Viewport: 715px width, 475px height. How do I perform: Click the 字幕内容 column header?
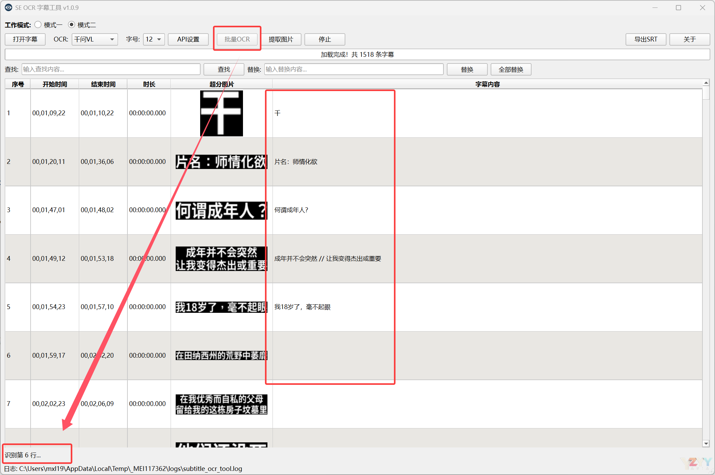487,84
